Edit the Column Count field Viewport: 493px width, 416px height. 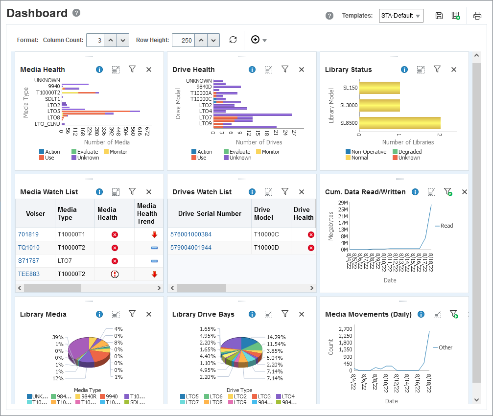point(95,40)
